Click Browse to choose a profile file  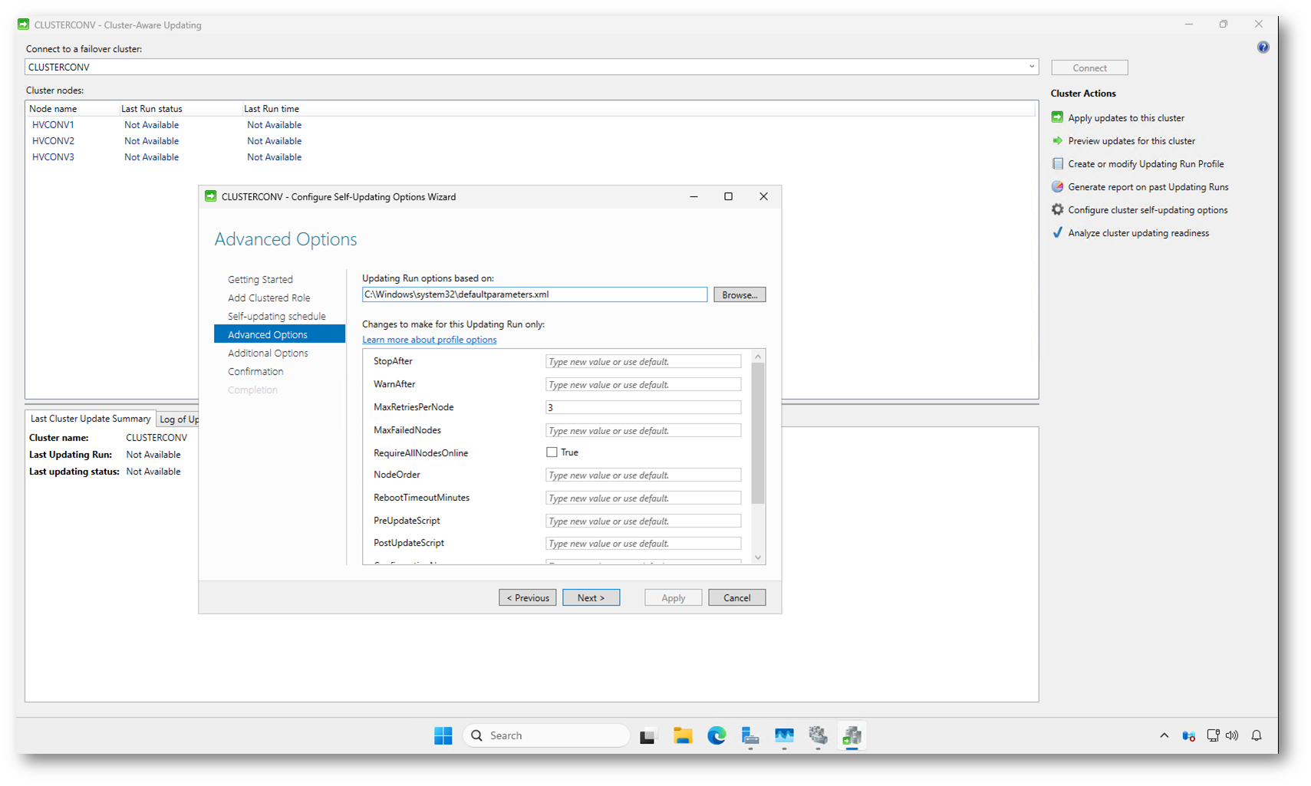coord(739,295)
